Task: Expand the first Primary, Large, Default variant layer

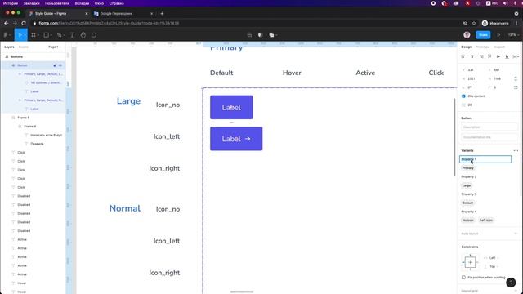Action: point(20,74)
